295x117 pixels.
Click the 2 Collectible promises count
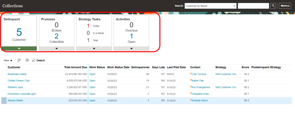coord(57,36)
